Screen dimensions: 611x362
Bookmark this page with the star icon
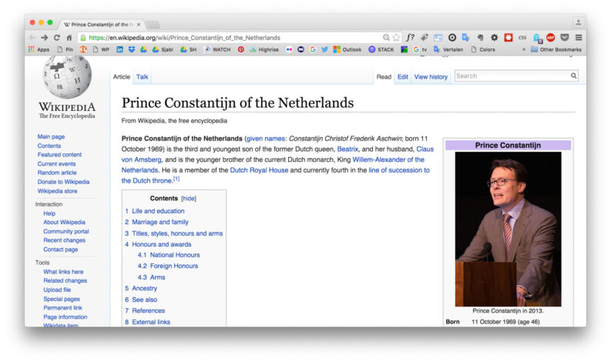click(396, 38)
